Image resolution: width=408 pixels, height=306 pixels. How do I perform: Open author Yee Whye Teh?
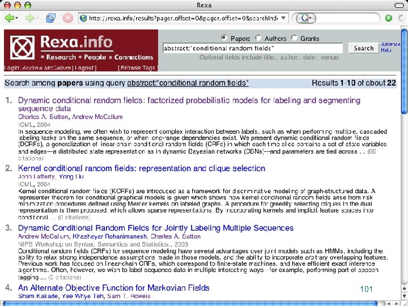tap(82, 296)
